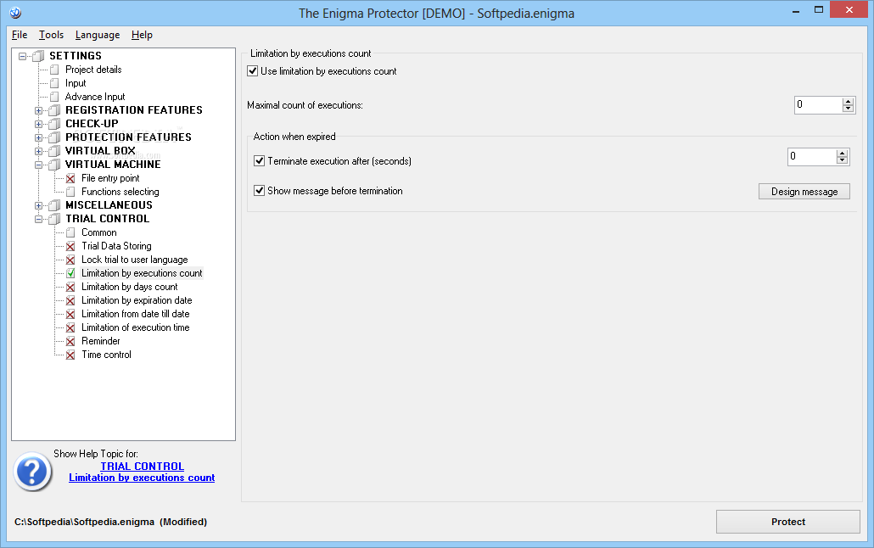Toggle Show message before termination checkbox

[259, 190]
